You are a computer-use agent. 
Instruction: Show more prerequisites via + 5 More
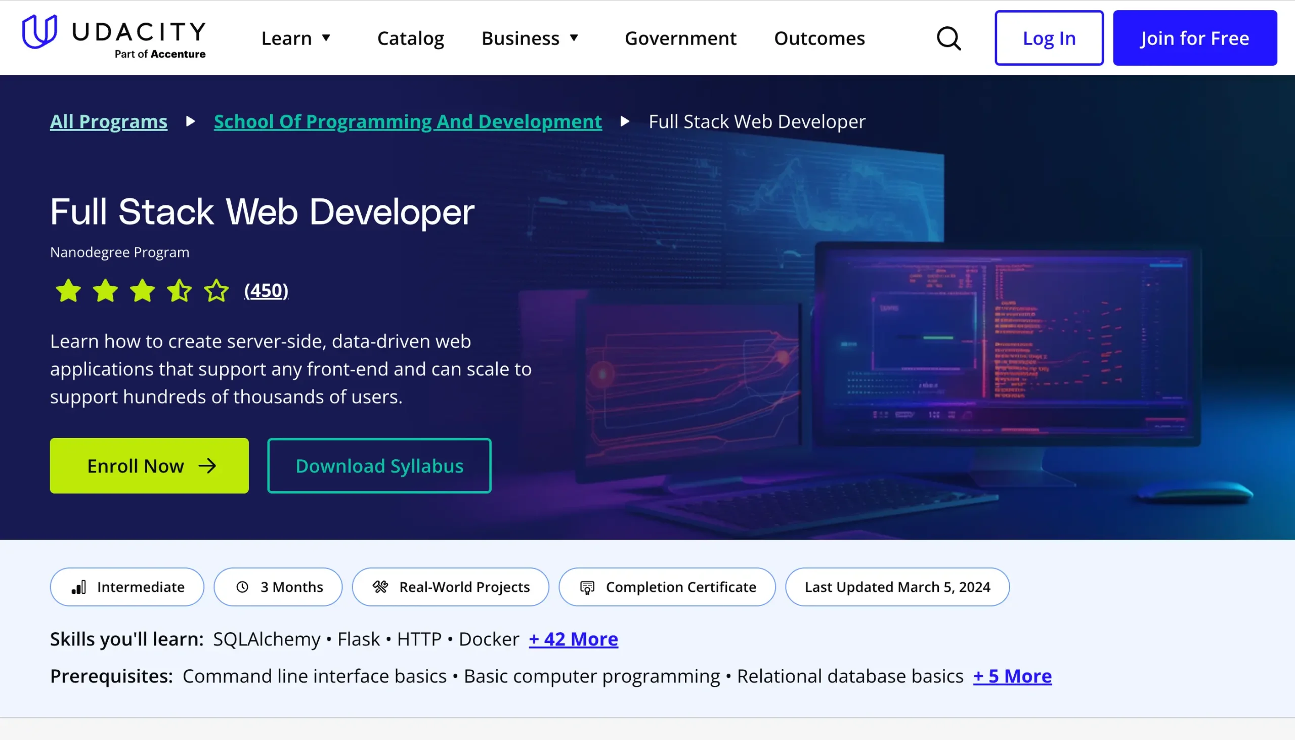(1012, 676)
